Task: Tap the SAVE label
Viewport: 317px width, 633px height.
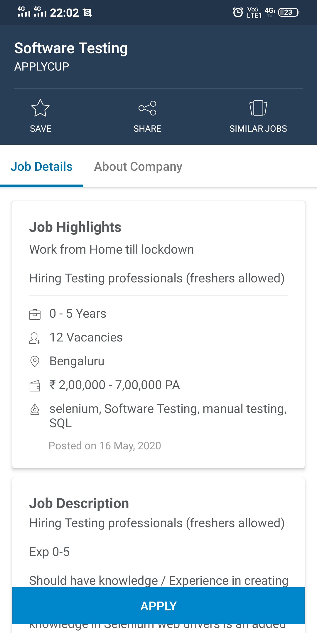Action: tap(41, 129)
